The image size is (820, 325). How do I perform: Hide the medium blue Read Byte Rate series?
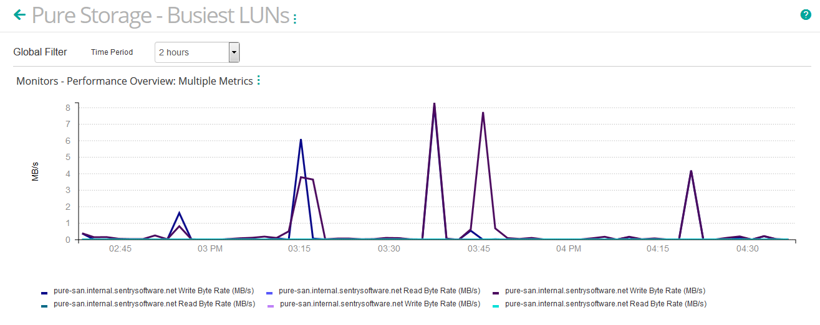270,292
